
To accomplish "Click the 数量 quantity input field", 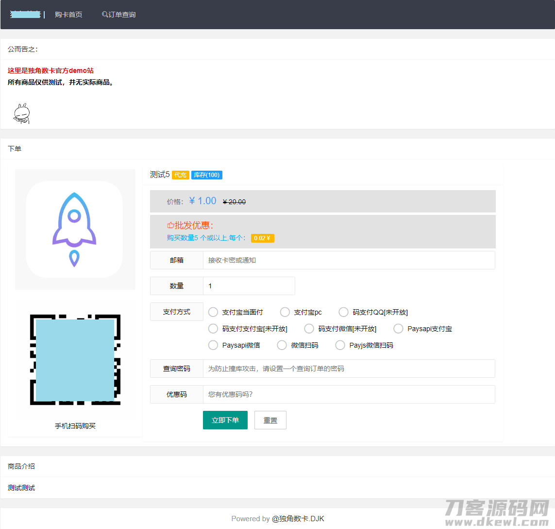I will click(249, 286).
